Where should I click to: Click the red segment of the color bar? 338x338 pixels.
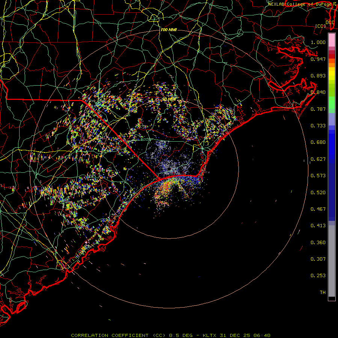(x=332, y=56)
